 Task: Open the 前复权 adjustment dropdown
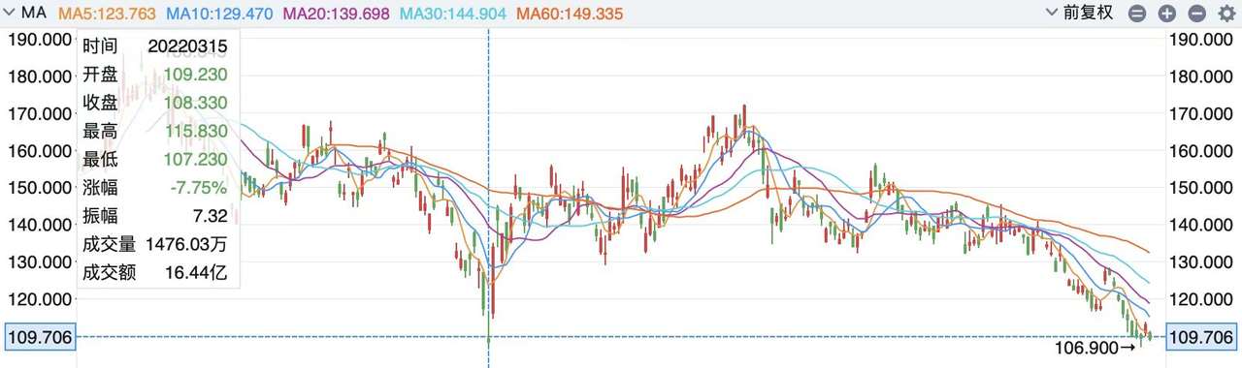(1079, 14)
